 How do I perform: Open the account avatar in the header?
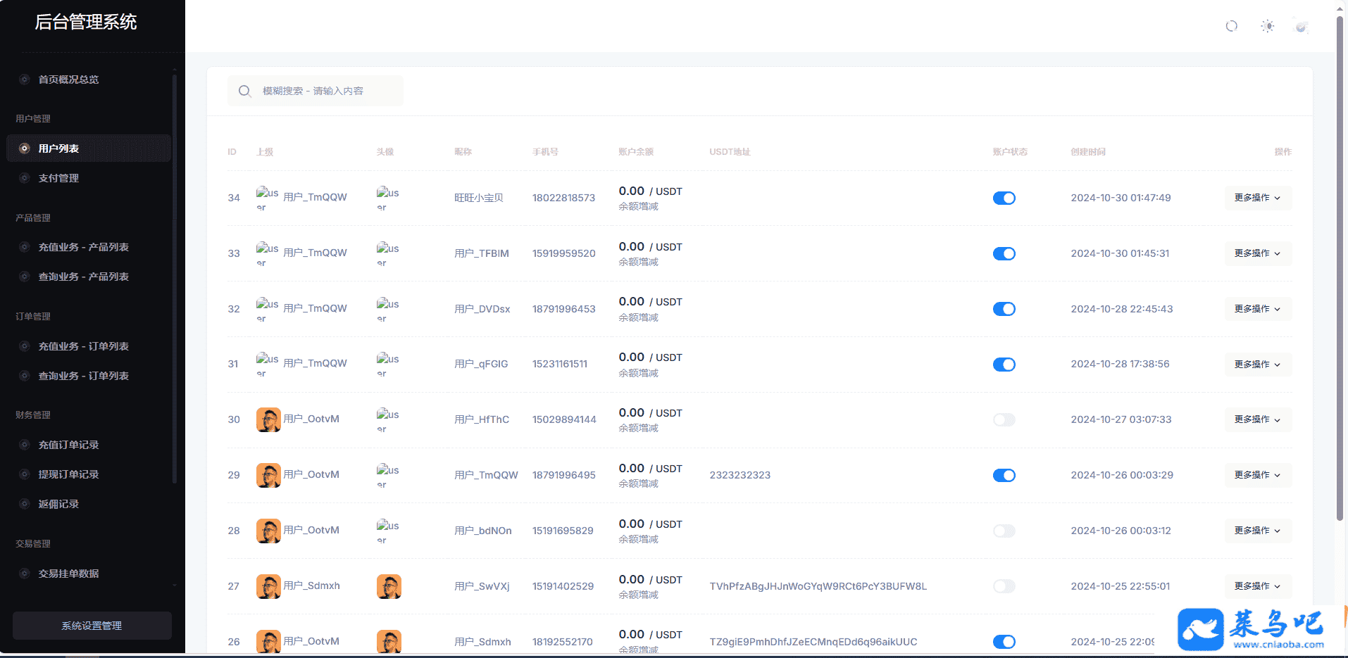1301,27
